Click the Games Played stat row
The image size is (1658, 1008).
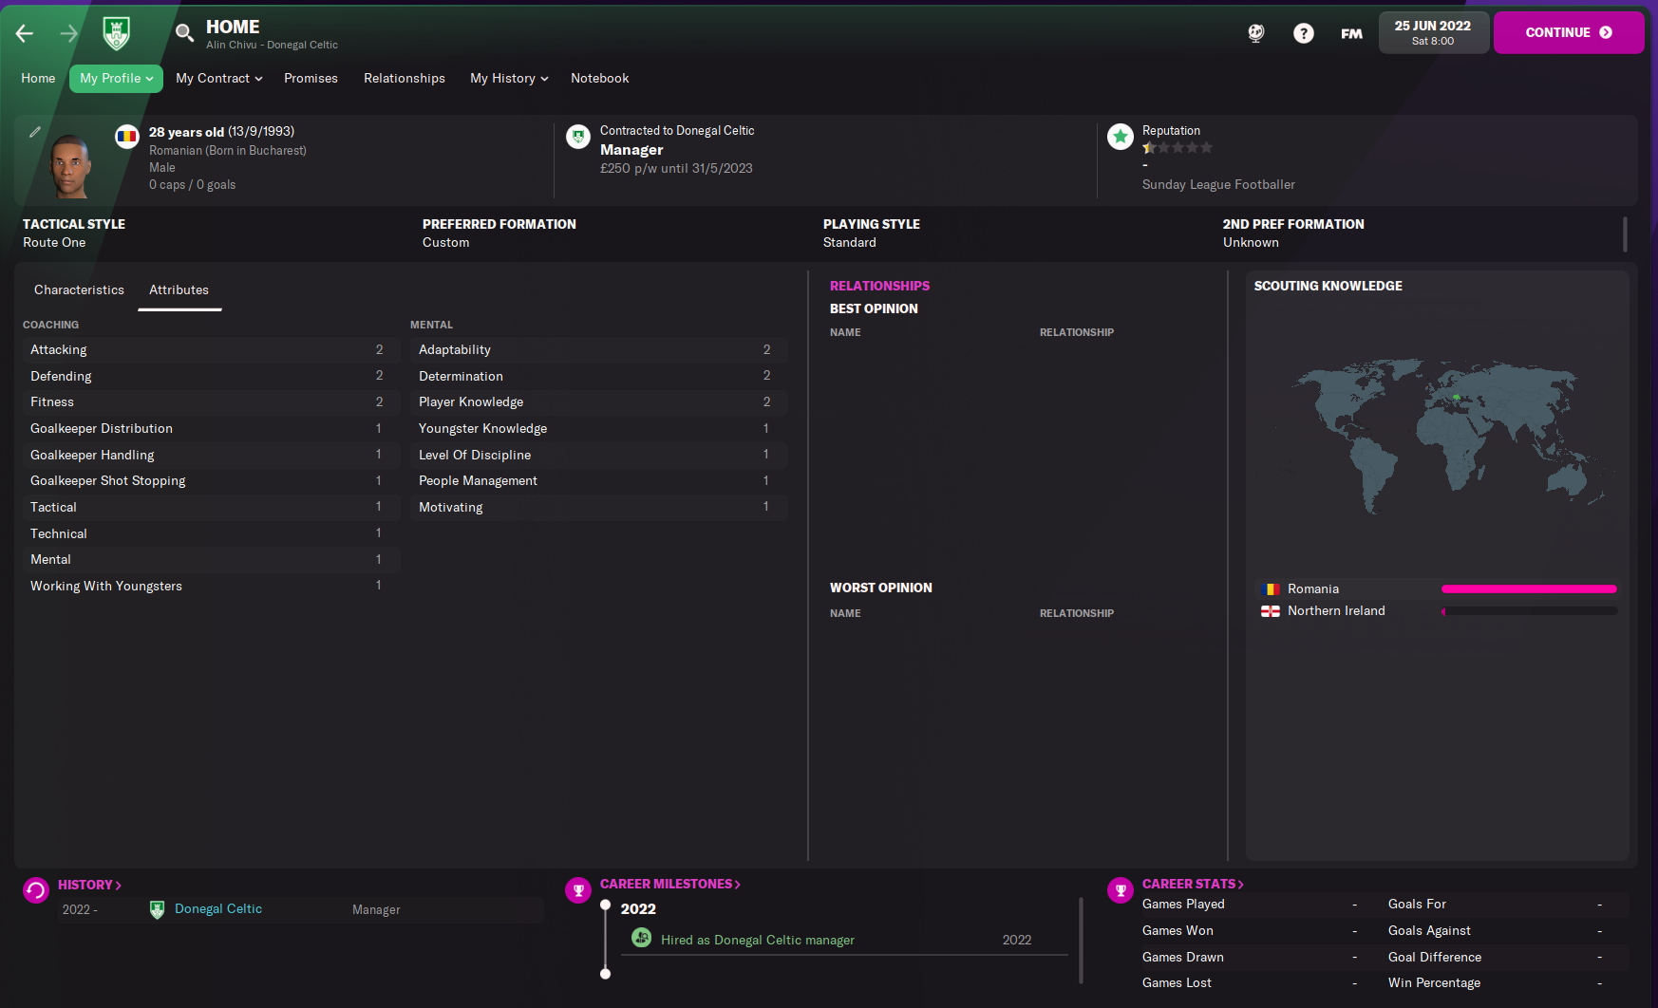tap(1250, 905)
